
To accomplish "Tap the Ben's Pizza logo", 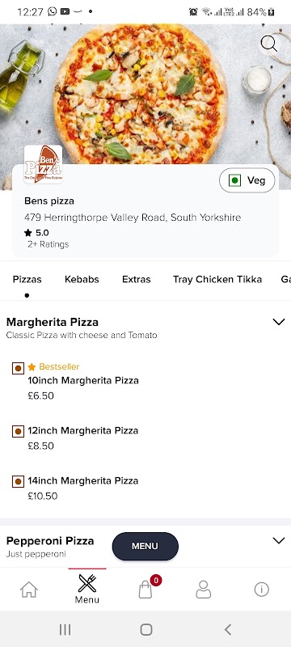I will pos(44,164).
